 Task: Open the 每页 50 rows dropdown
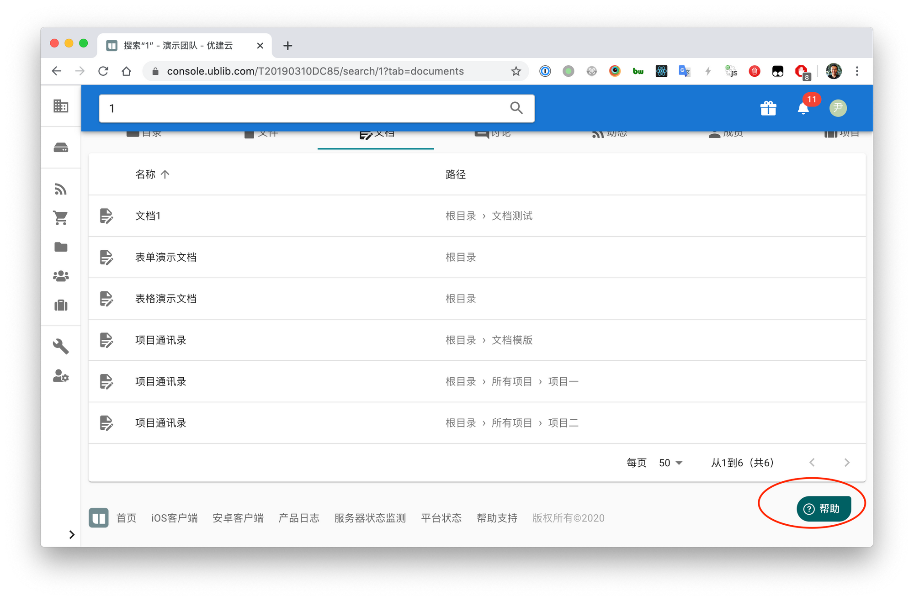[670, 463]
